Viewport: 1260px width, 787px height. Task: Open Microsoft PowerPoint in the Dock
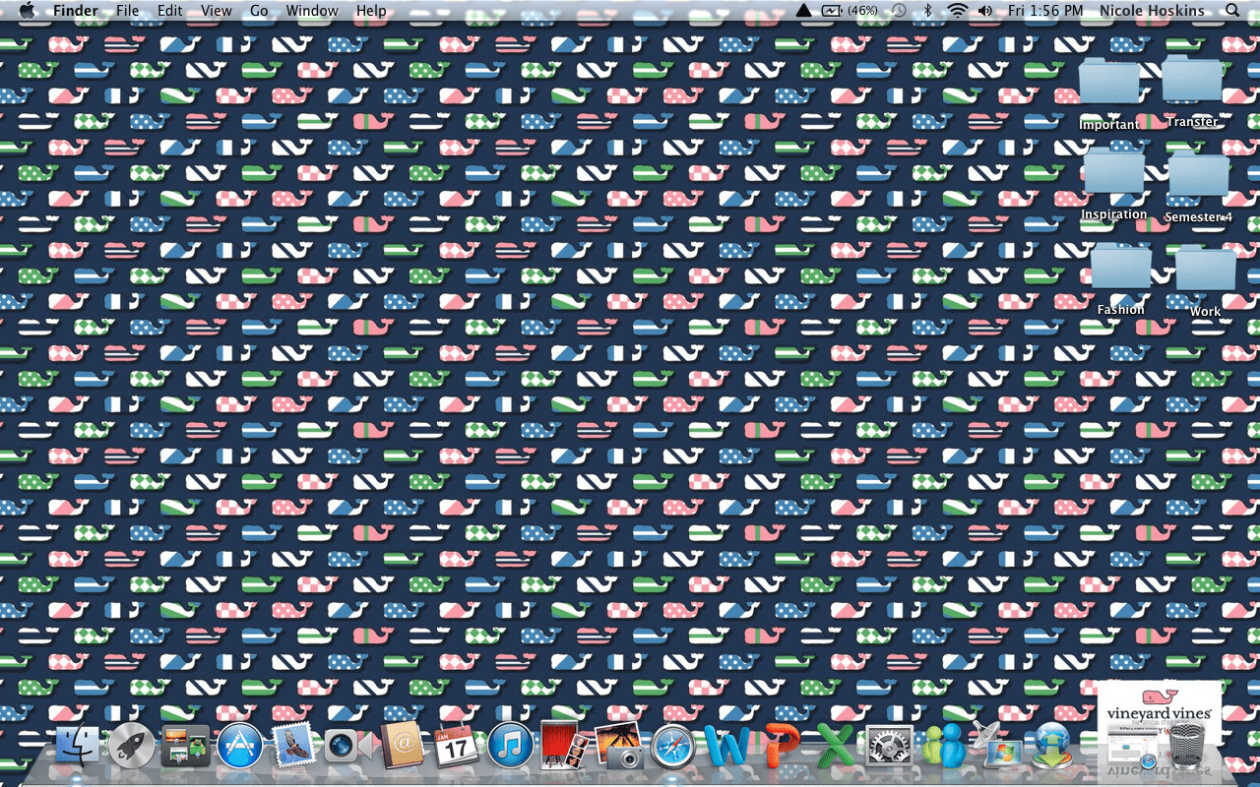point(782,746)
